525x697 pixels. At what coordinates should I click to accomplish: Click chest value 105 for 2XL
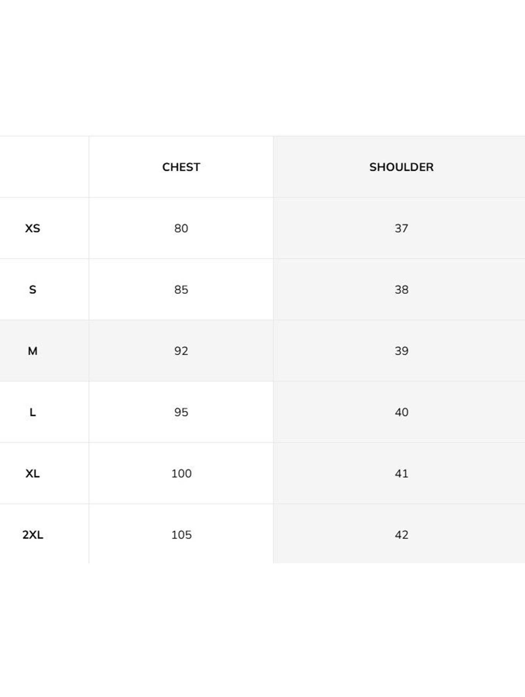(x=181, y=535)
